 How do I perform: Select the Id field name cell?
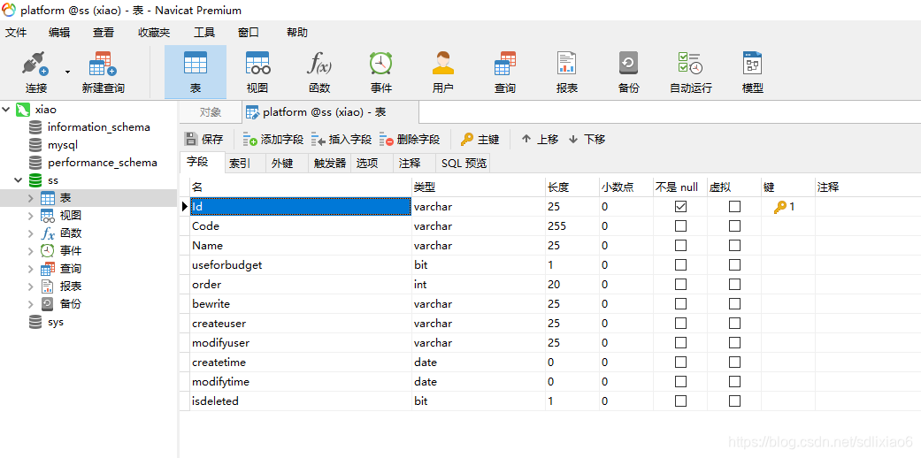click(x=301, y=207)
